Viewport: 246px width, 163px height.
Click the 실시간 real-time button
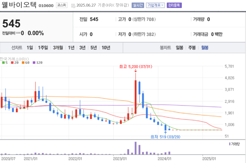pyautogui.click(x=138, y=5)
